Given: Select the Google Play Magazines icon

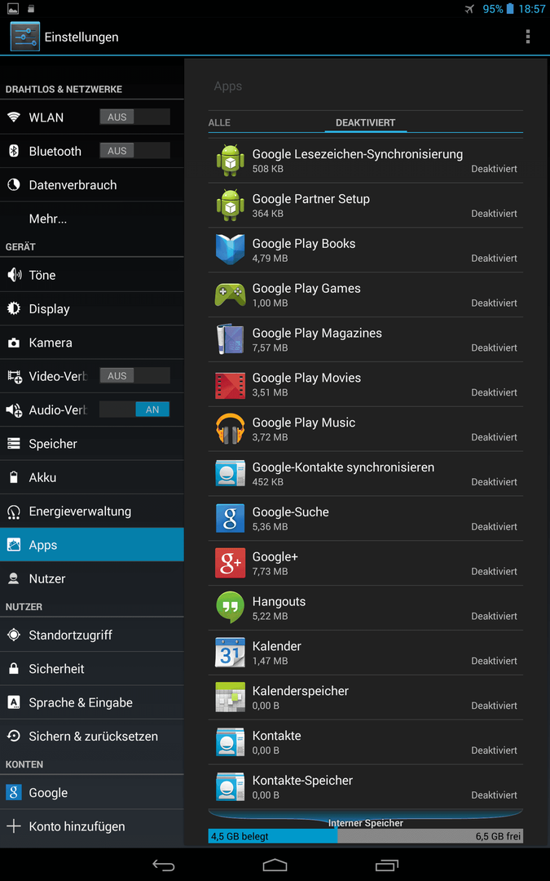Looking at the screenshot, I should [x=230, y=339].
